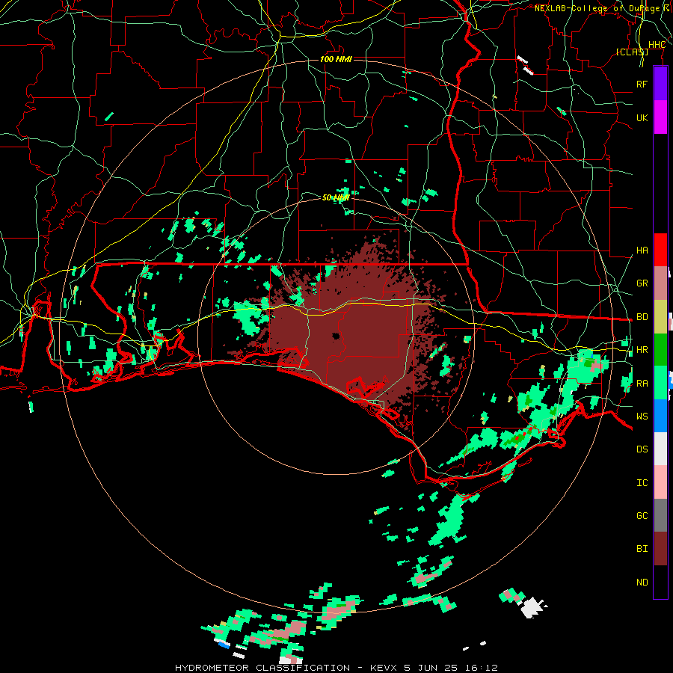Click the GR legend label

642,283
